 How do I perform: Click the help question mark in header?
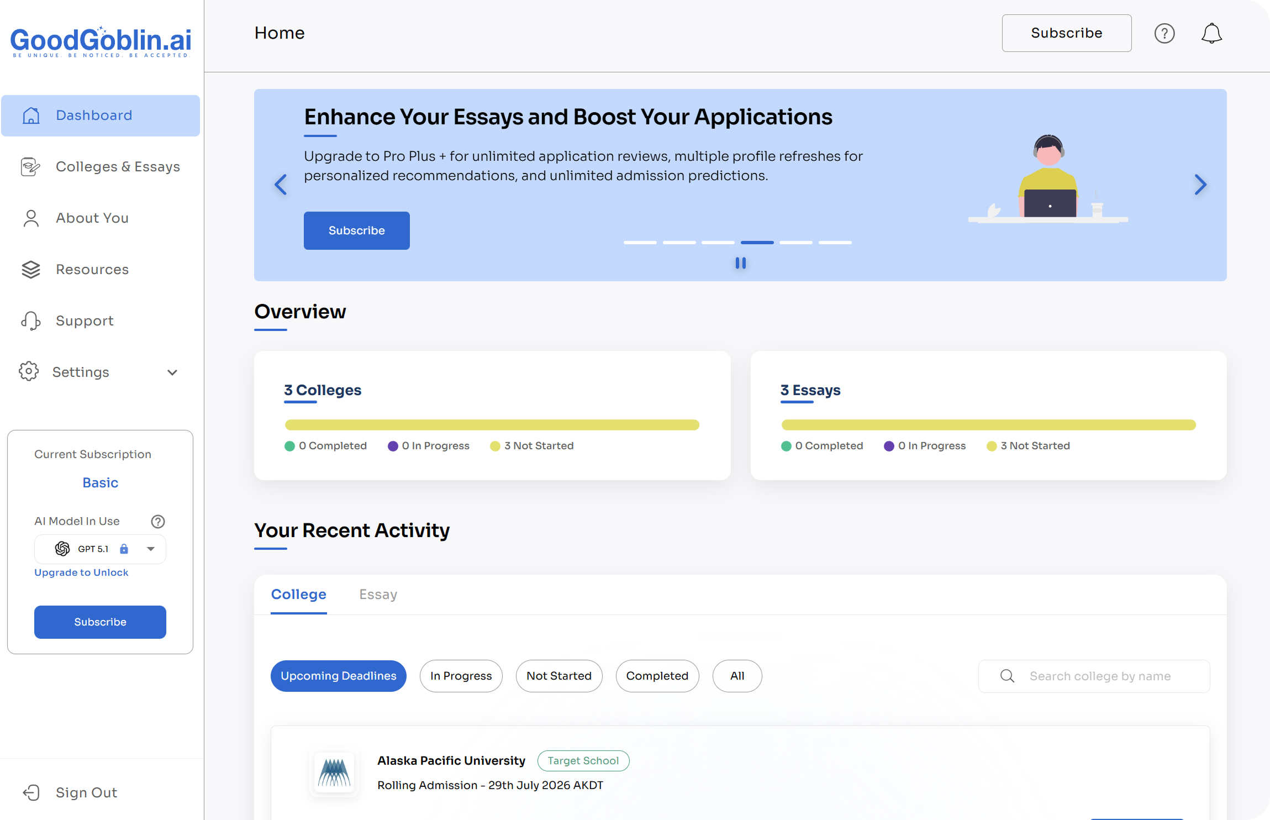1164,34
